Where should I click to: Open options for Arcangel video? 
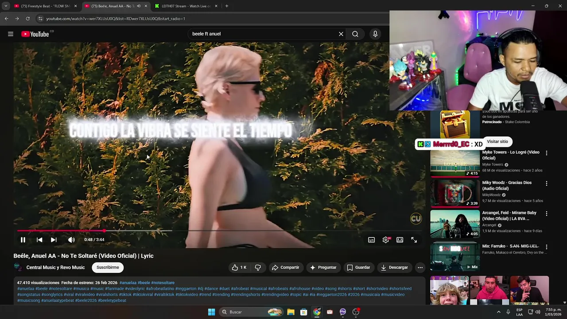point(547,214)
